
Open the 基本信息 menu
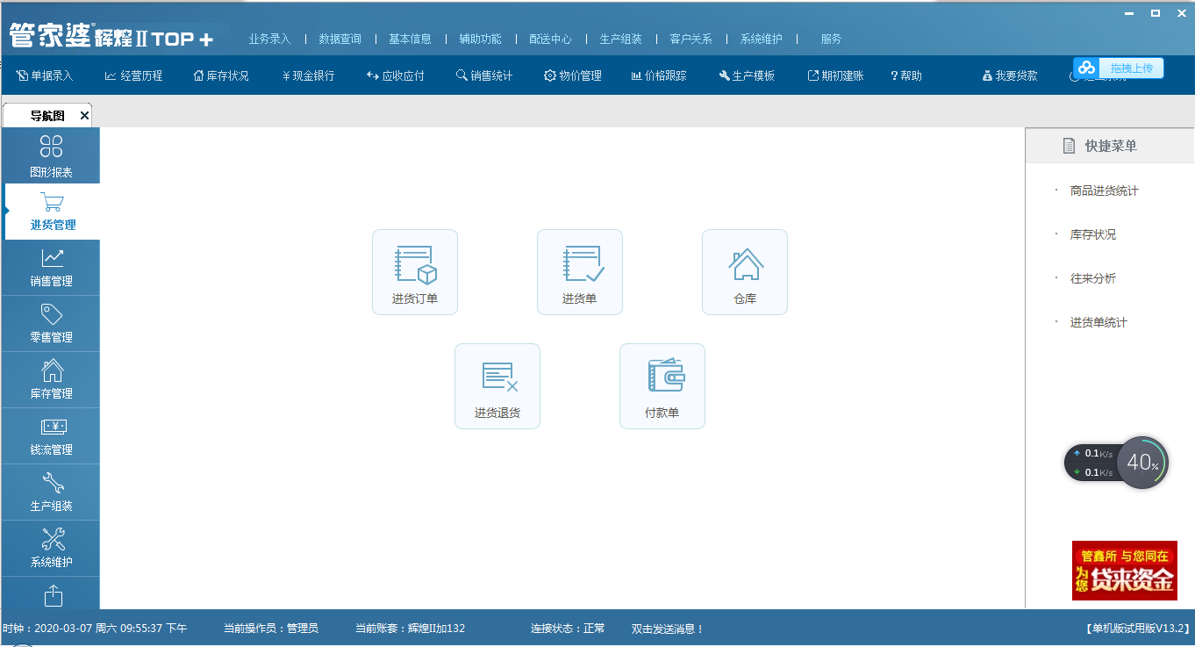[x=410, y=40]
